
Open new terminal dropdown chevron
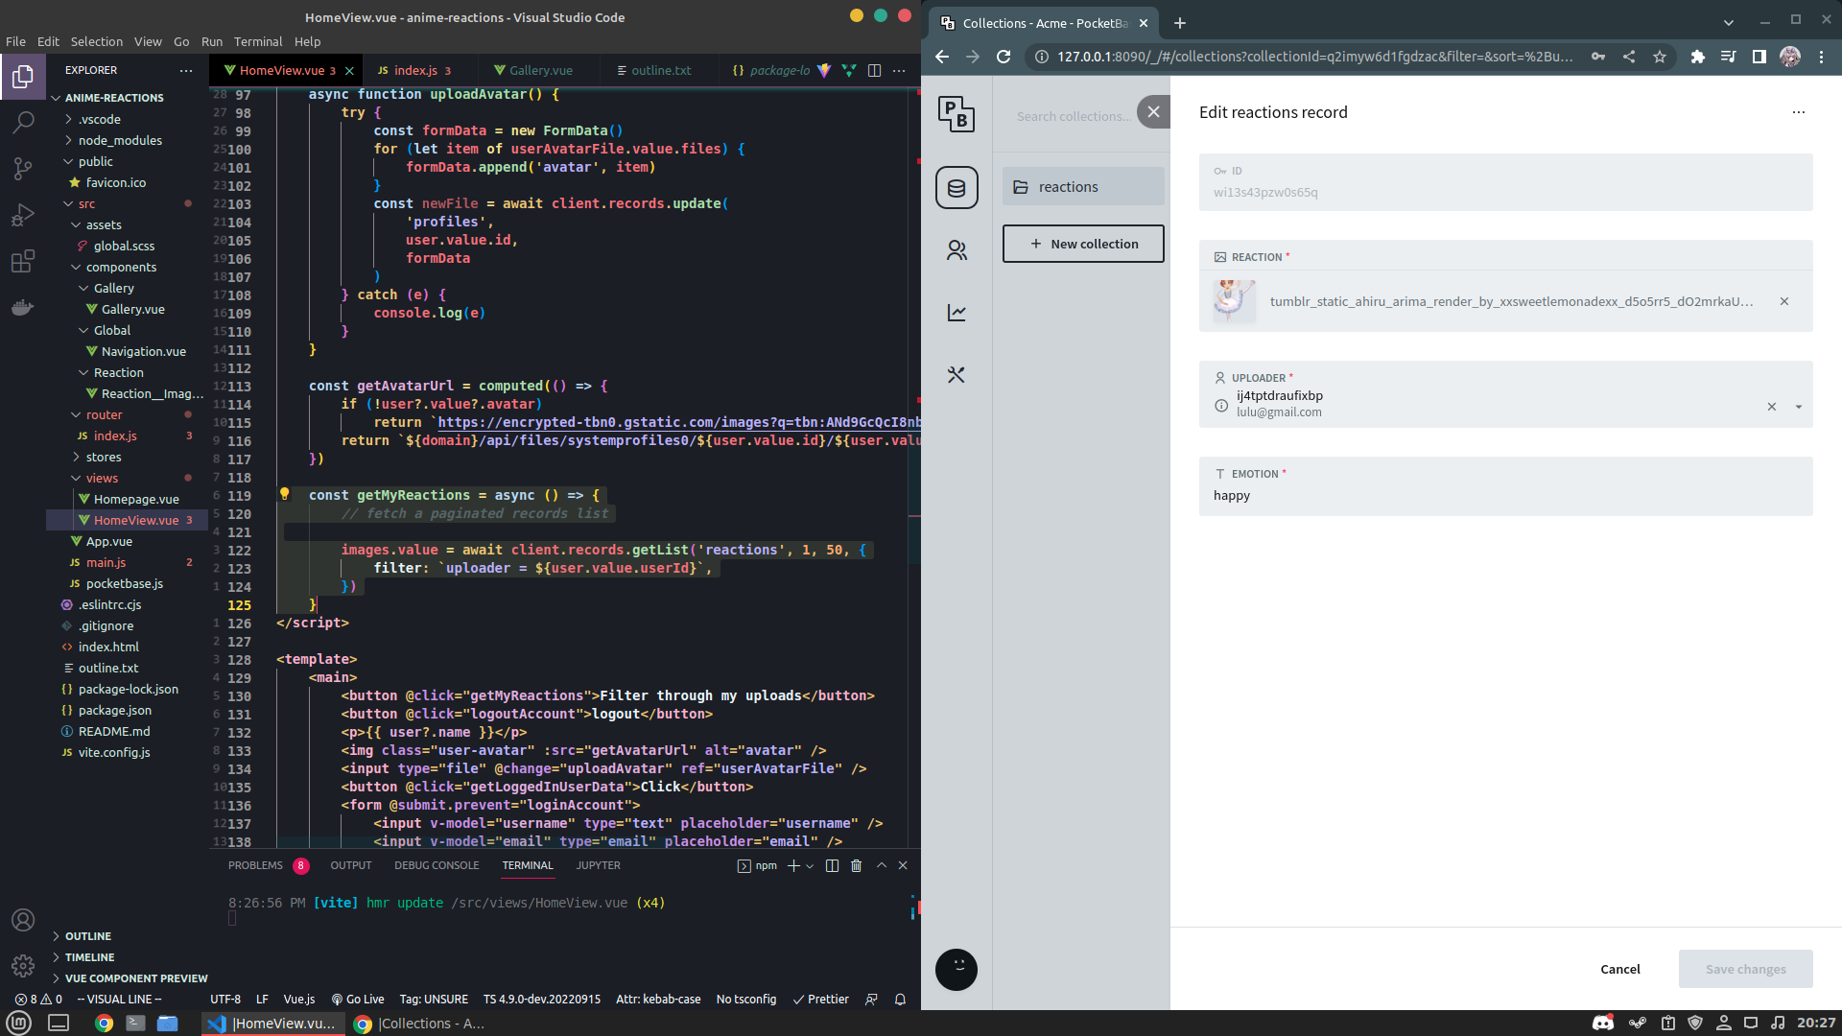coord(810,865)
